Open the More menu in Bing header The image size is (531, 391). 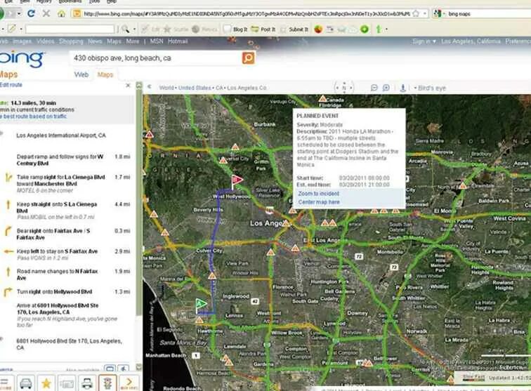[x=133, y=41]
